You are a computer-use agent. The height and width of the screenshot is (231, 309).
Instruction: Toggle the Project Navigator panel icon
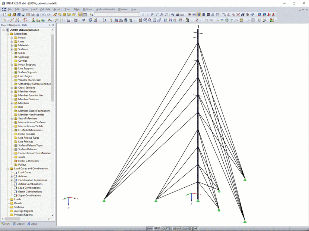point(80,14)
